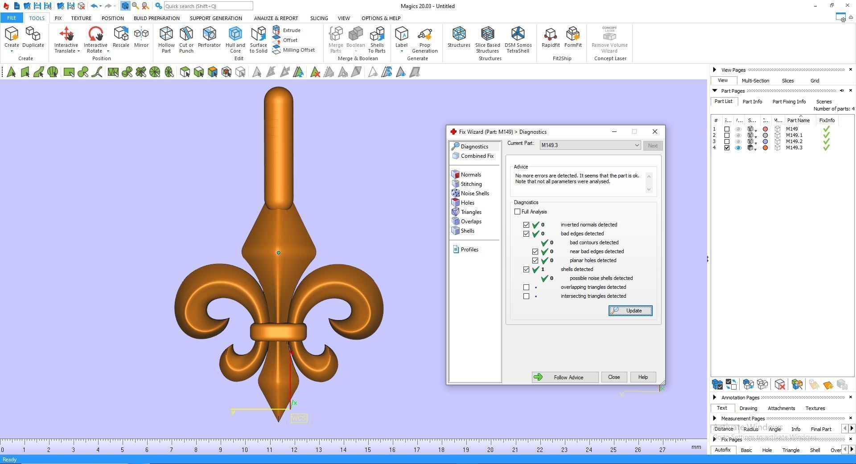Select DSM Somos TetraShell tool
The image size is (856, 464).
(x=518, y=40)
